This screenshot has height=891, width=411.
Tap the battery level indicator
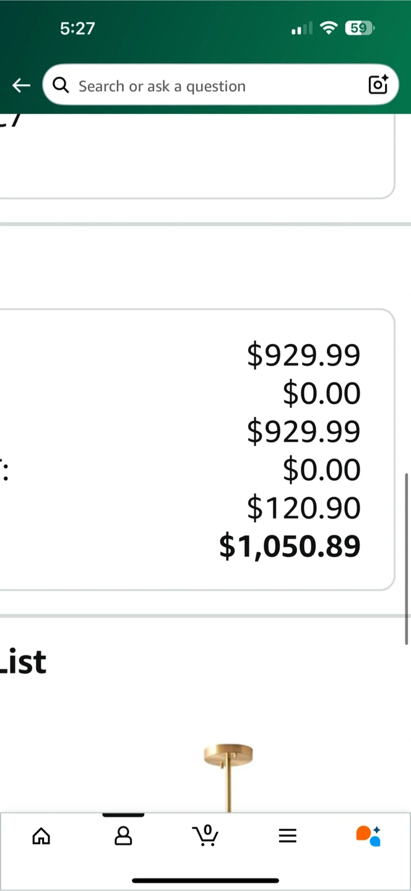(x=360, y=28)
